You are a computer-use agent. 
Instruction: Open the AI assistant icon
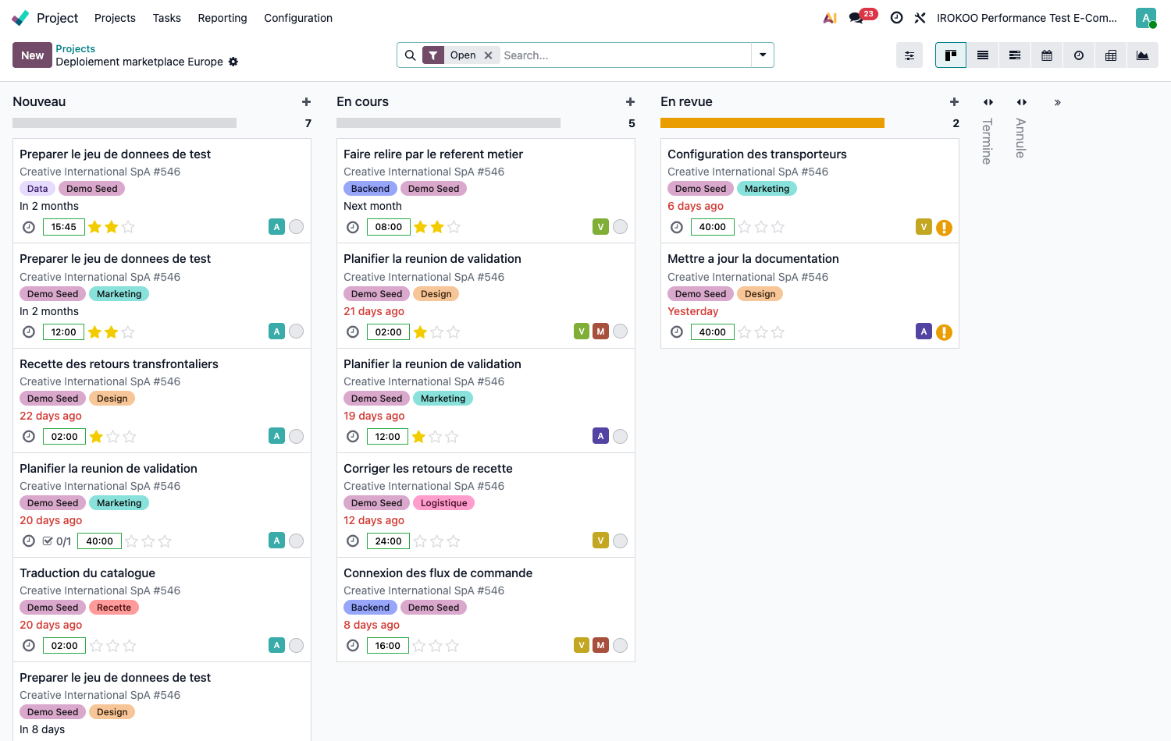point(830,18)
